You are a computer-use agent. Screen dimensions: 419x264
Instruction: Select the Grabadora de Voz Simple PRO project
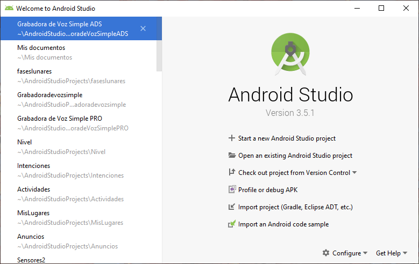coord(73,123)
